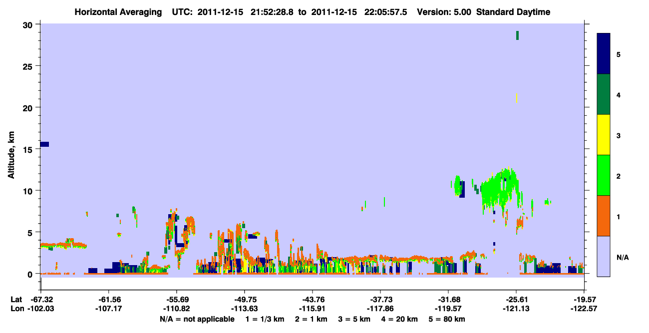Image resolution: width=649 pixels, height=333 pixels.
Task: Click the longitude value -110.82
Action: tap(177, 309)
